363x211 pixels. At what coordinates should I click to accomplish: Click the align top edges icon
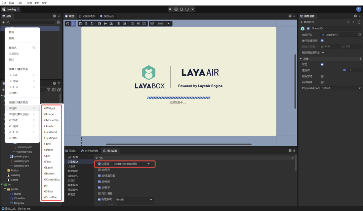pyautogui.click(x=99, y=23)
